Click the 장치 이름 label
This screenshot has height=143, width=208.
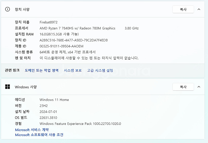coord(22,22)
